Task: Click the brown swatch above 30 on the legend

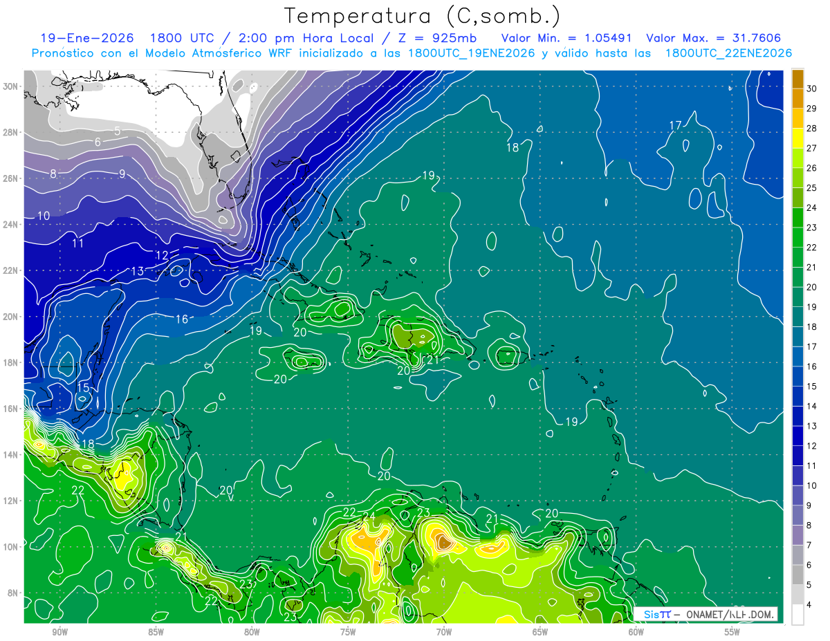Action: coord(797,79)
